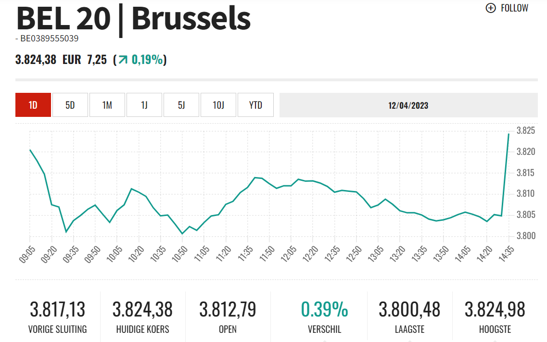Viewport: 547px width, 342px height.
Task: Show the 1M chart period
Action: (x=107, y=105)
